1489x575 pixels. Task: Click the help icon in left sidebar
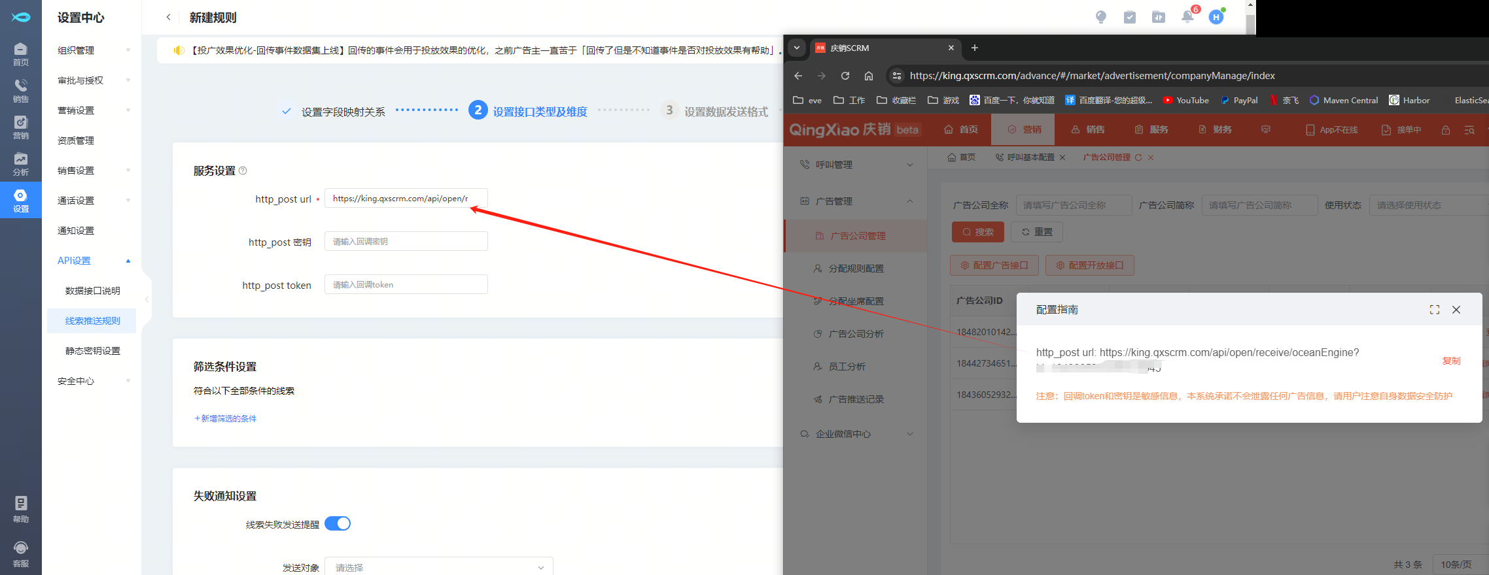[21, 508]
